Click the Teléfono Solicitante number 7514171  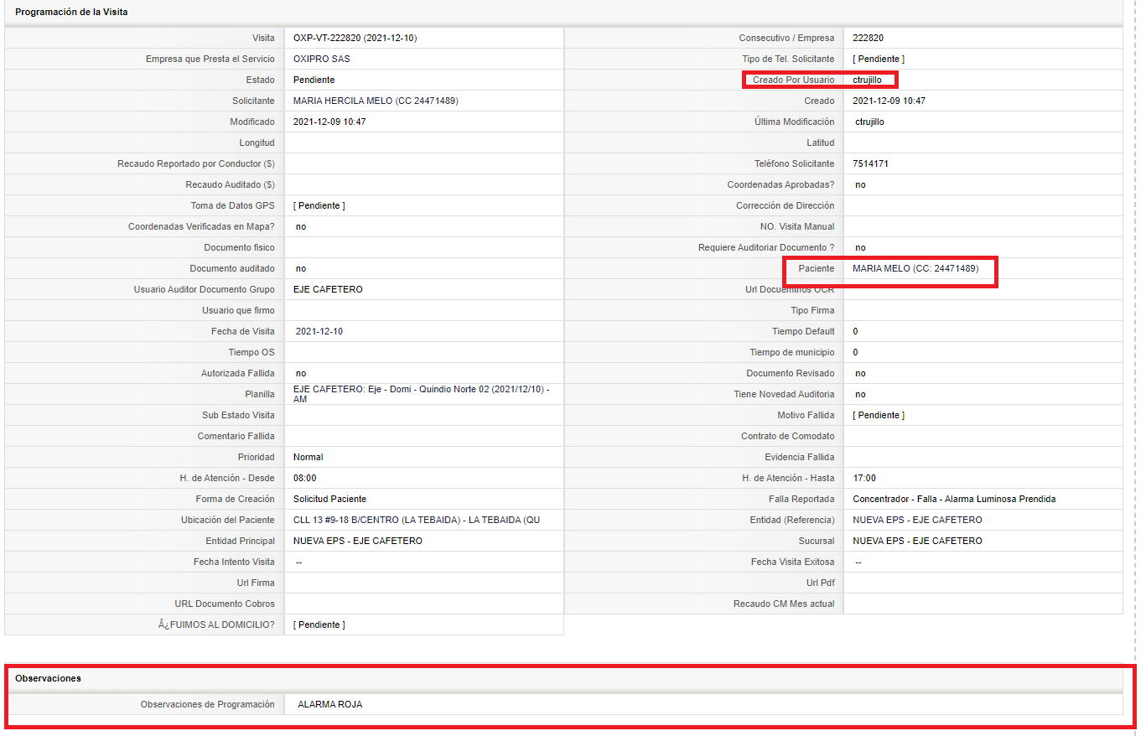point(870,163)
